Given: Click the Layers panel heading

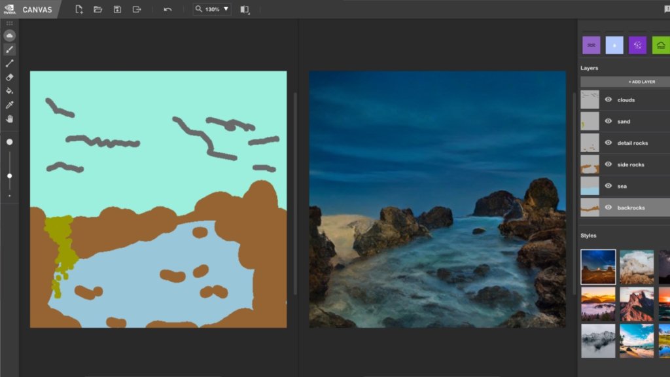Looking at the screenshot, I should tap(590, 68).
